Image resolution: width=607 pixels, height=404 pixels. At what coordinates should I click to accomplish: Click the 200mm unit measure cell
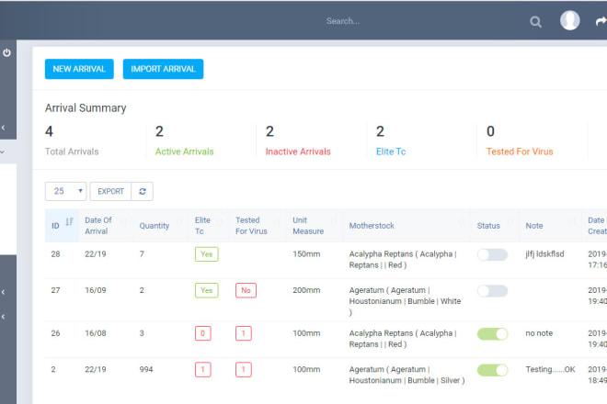(306, 290)
